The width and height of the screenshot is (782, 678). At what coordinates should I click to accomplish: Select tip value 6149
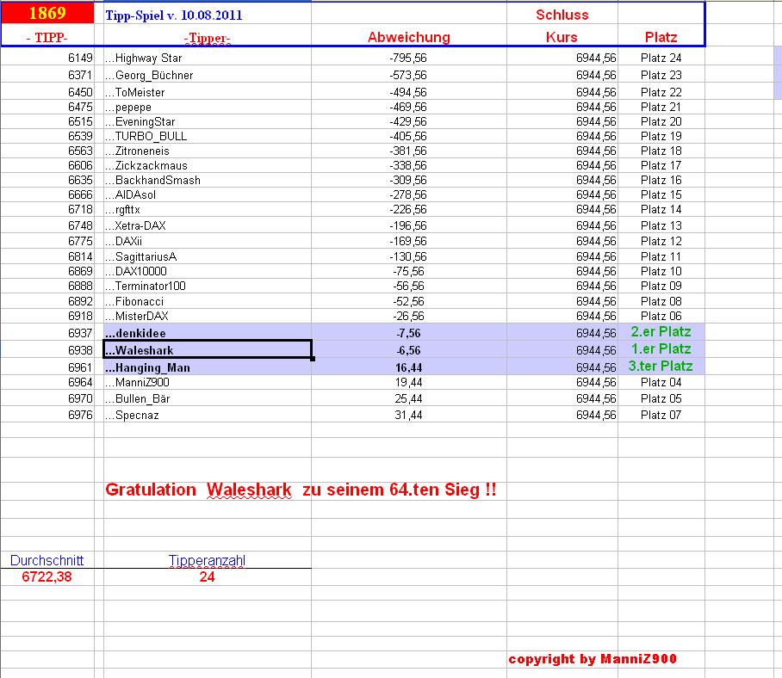(80, 58)
